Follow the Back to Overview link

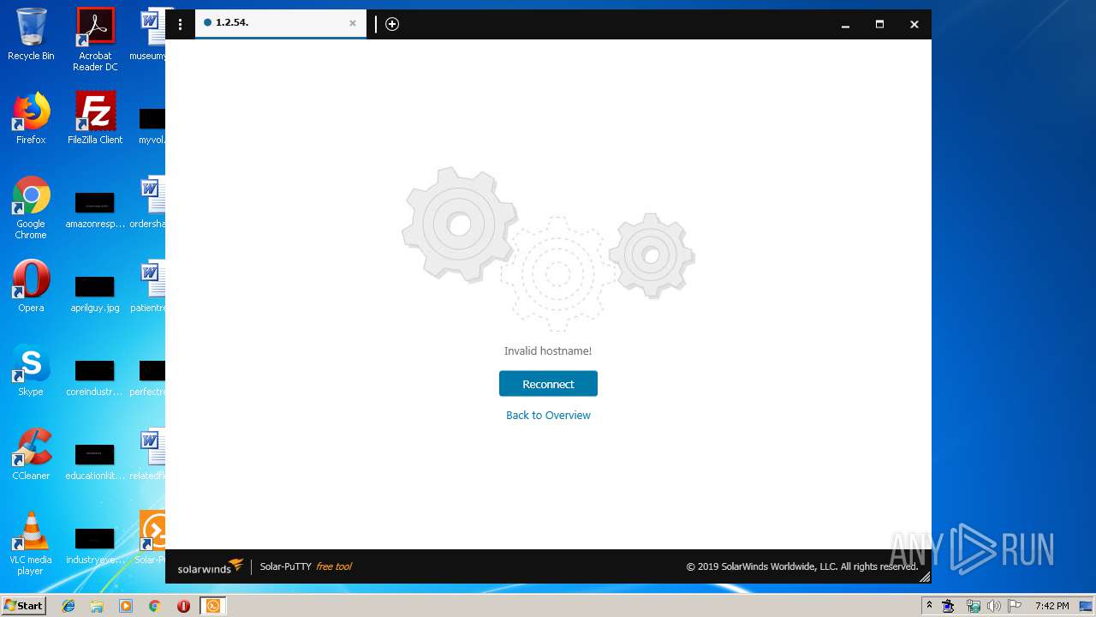click(548, 415)
